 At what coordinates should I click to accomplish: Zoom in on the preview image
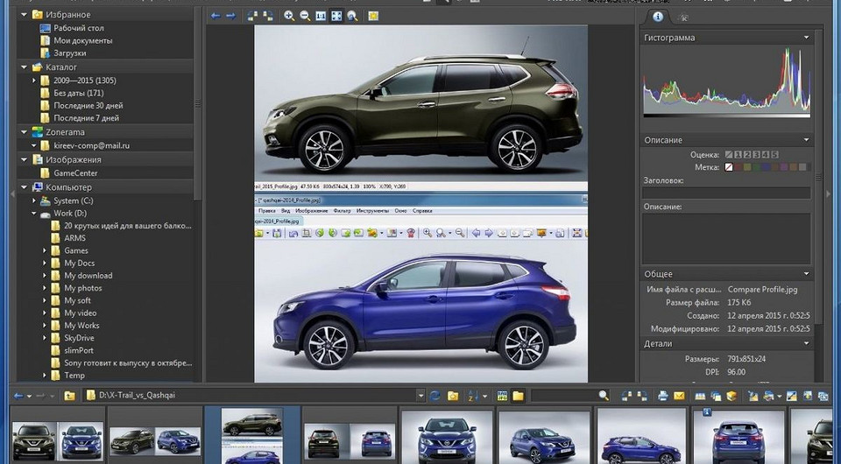pyautogui.click(x=289, y=16)
